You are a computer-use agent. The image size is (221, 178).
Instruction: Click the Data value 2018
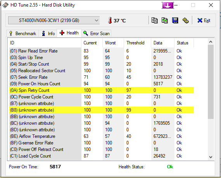coord(158,64)
